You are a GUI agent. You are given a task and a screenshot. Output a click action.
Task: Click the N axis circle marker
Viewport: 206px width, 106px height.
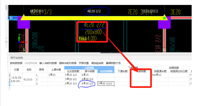point(11,18)
